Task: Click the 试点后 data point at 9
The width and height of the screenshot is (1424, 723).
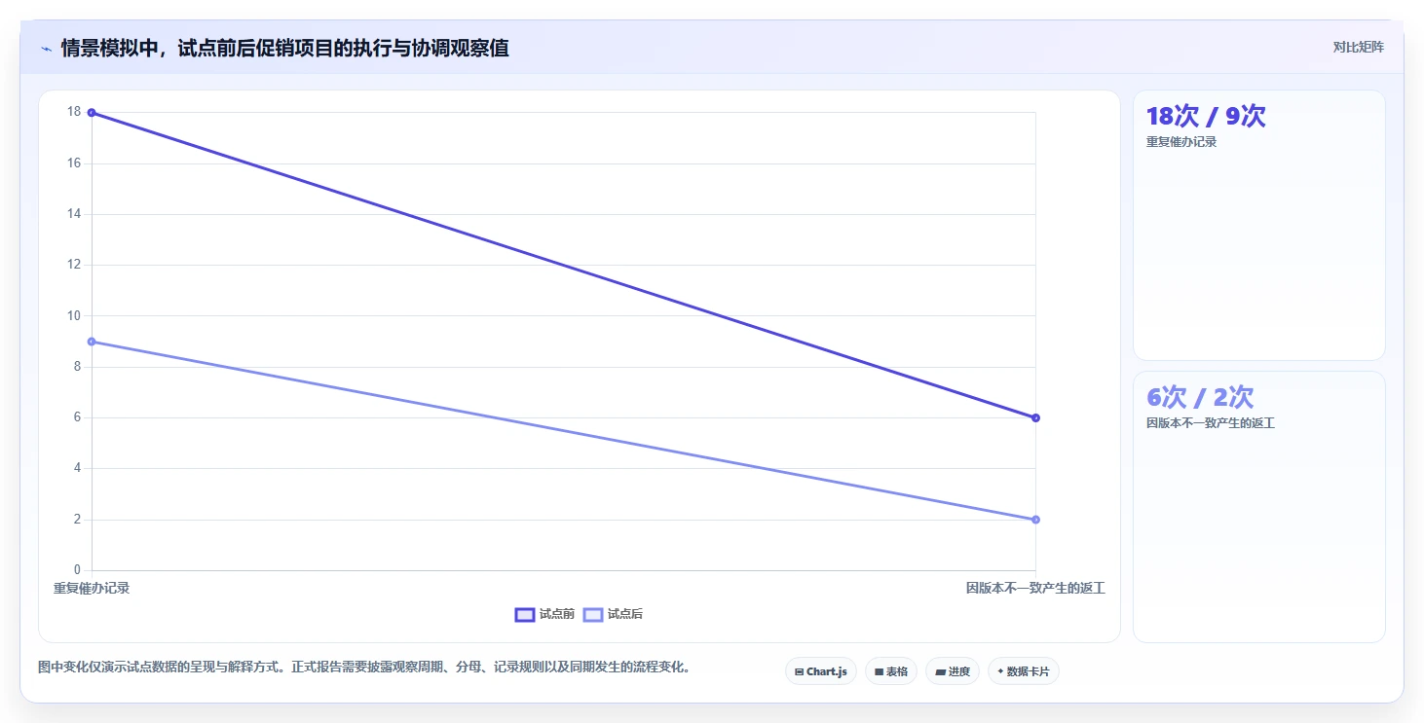Action: click(92, 342)
